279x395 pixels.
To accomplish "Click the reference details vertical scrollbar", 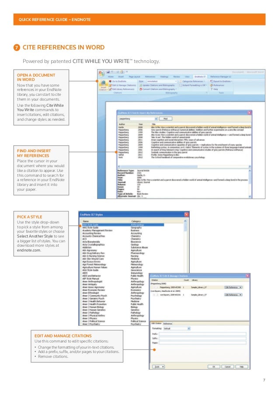I will click(250, 184).
